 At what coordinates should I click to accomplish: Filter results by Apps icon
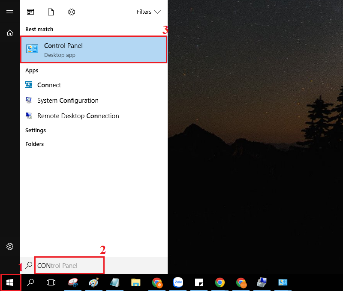tap(30, 12)
